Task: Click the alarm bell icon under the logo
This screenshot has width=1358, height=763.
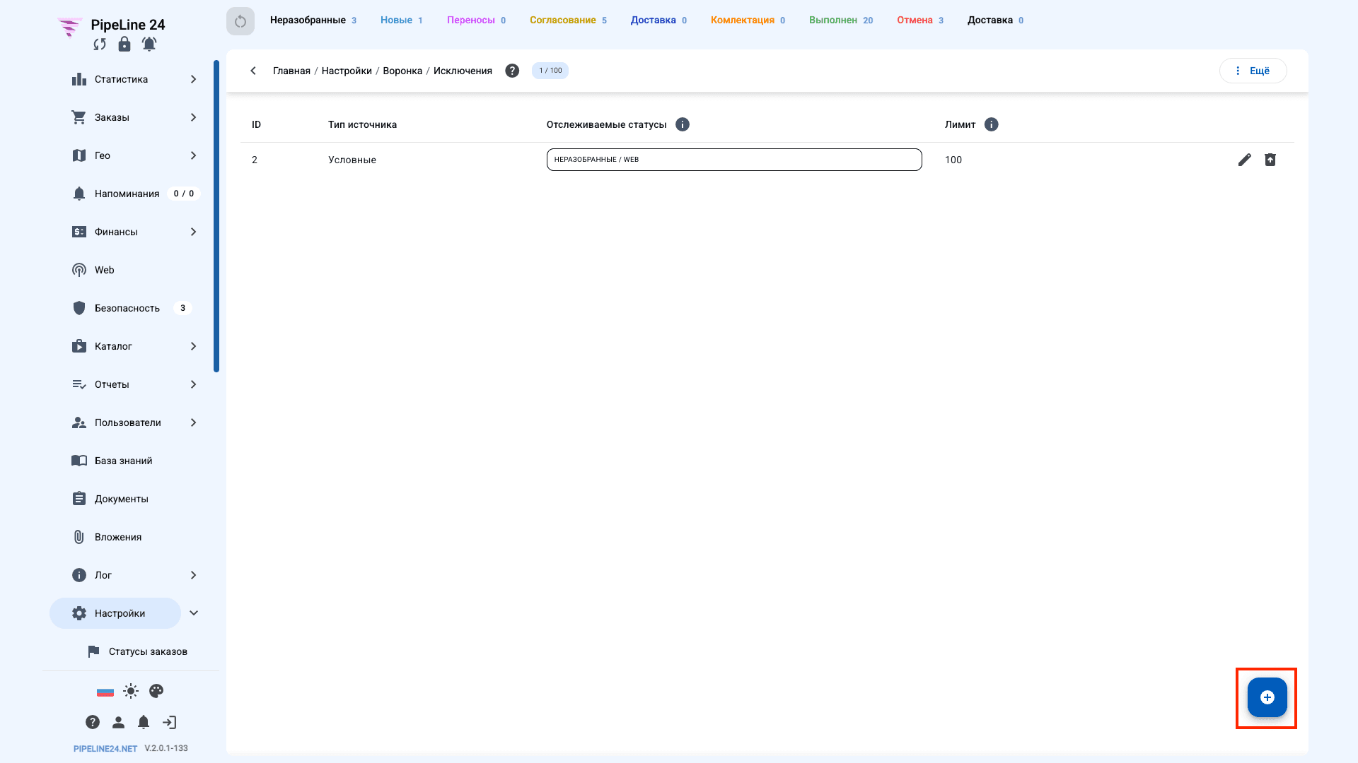Action: point(149,44)
